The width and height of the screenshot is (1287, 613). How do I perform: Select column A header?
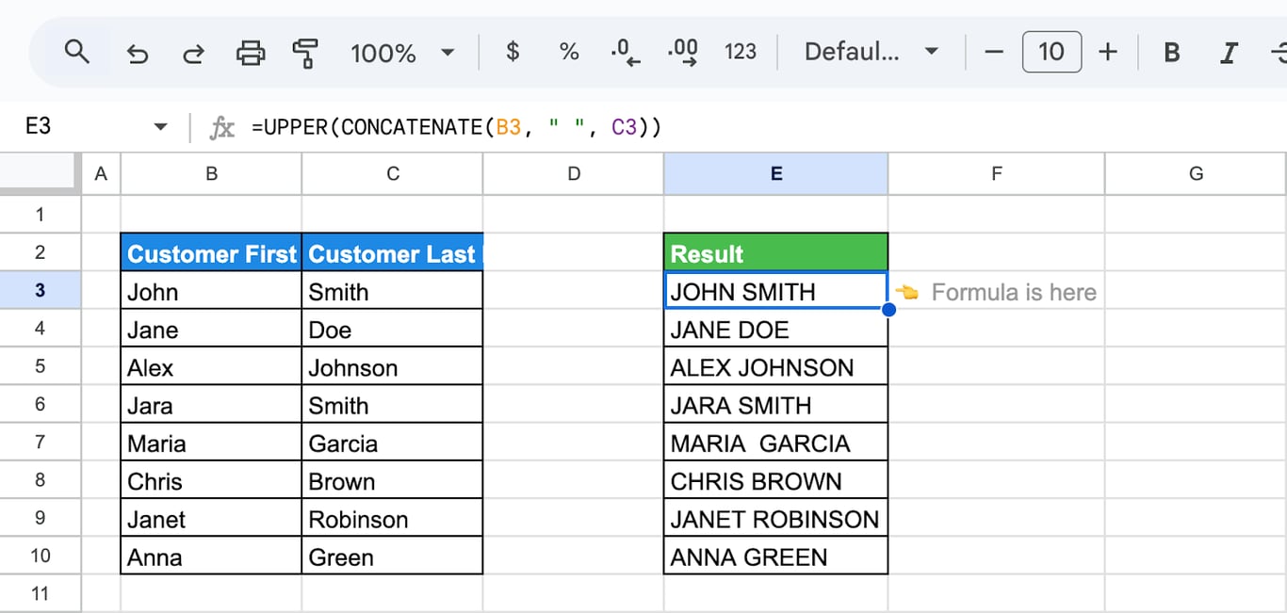coord(102,174)
